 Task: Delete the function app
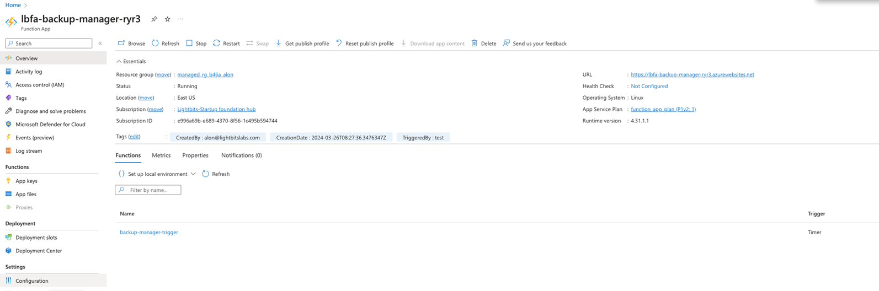tap(483, 43)
